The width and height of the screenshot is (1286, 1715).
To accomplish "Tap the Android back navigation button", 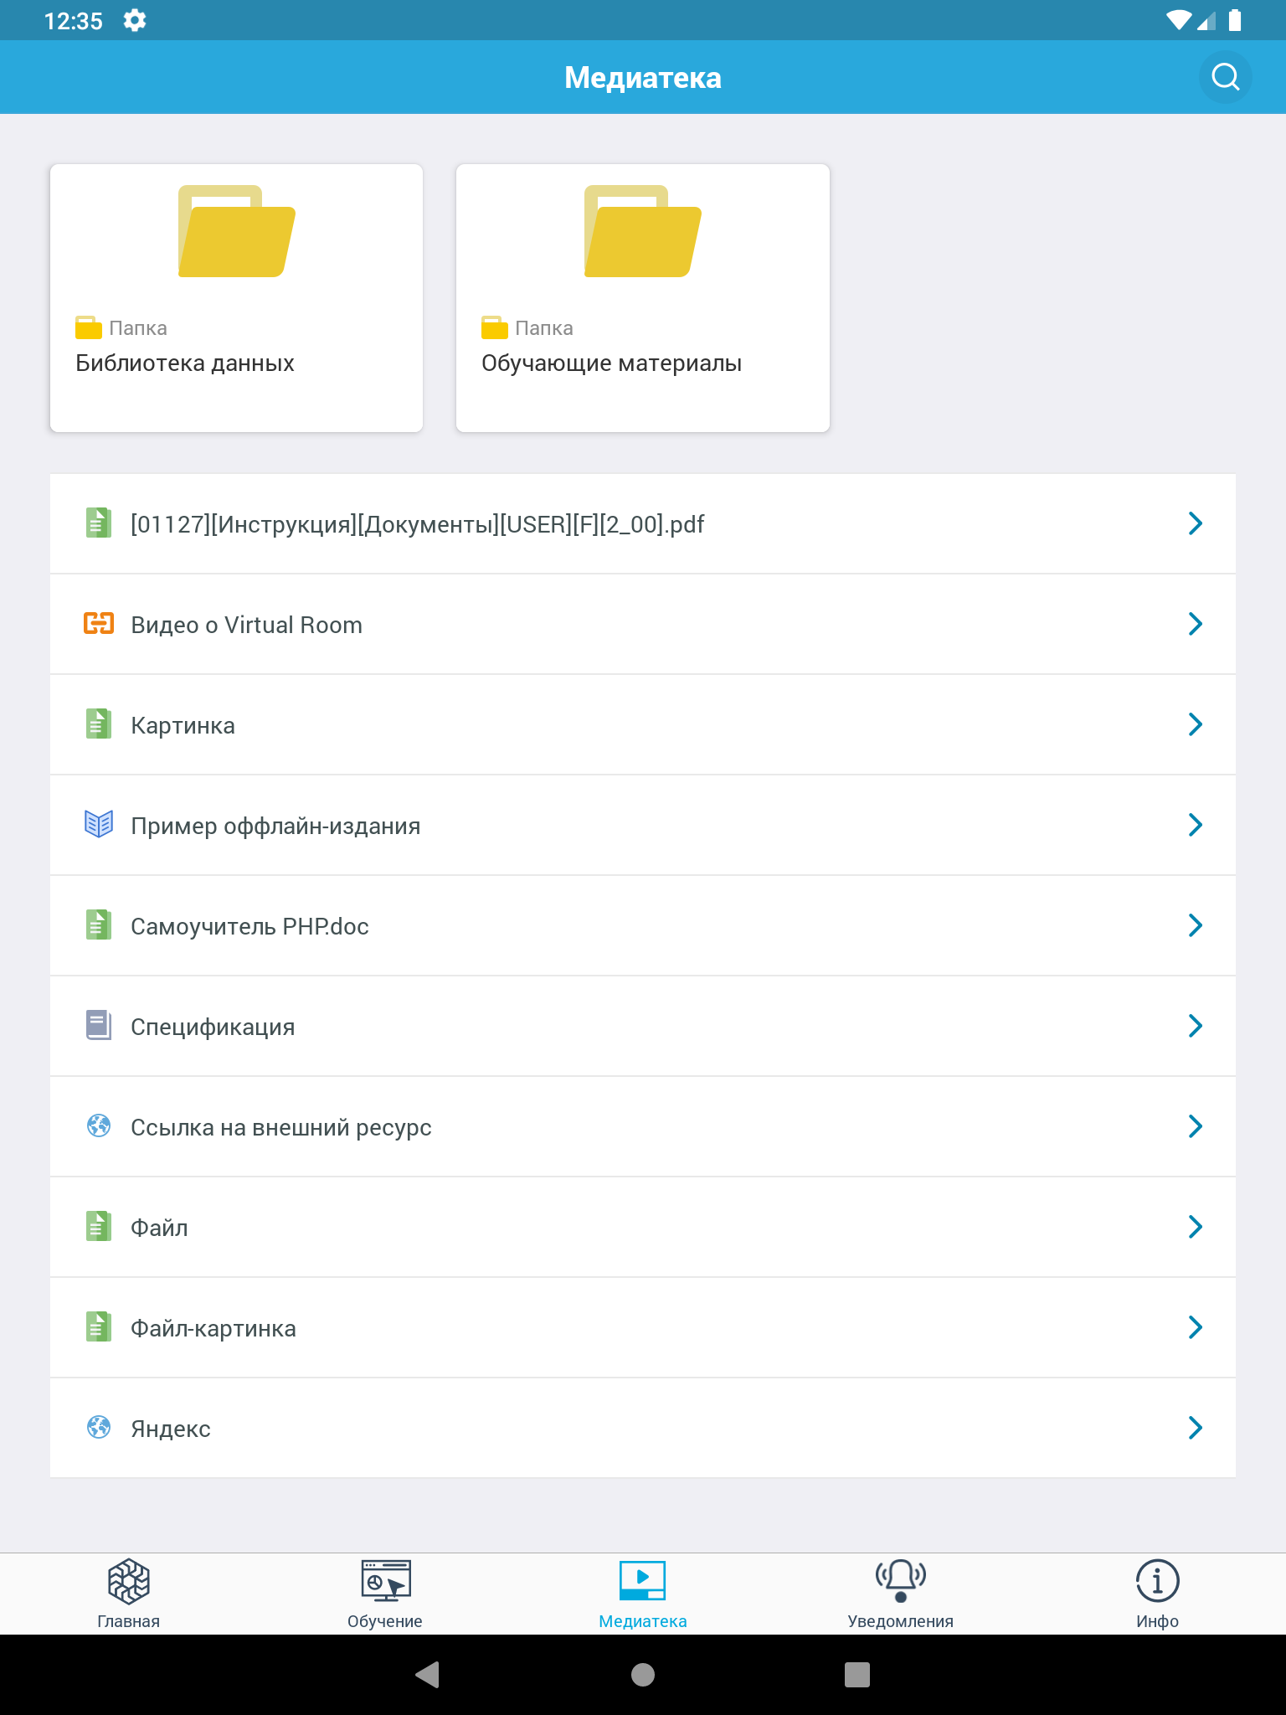I will (428, 1674).
